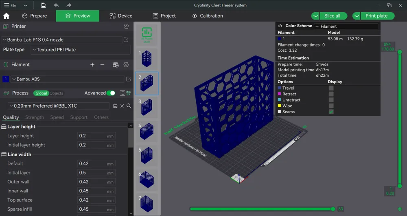
Task: Enable Travel display checkbox
Action: pos(331,88)
